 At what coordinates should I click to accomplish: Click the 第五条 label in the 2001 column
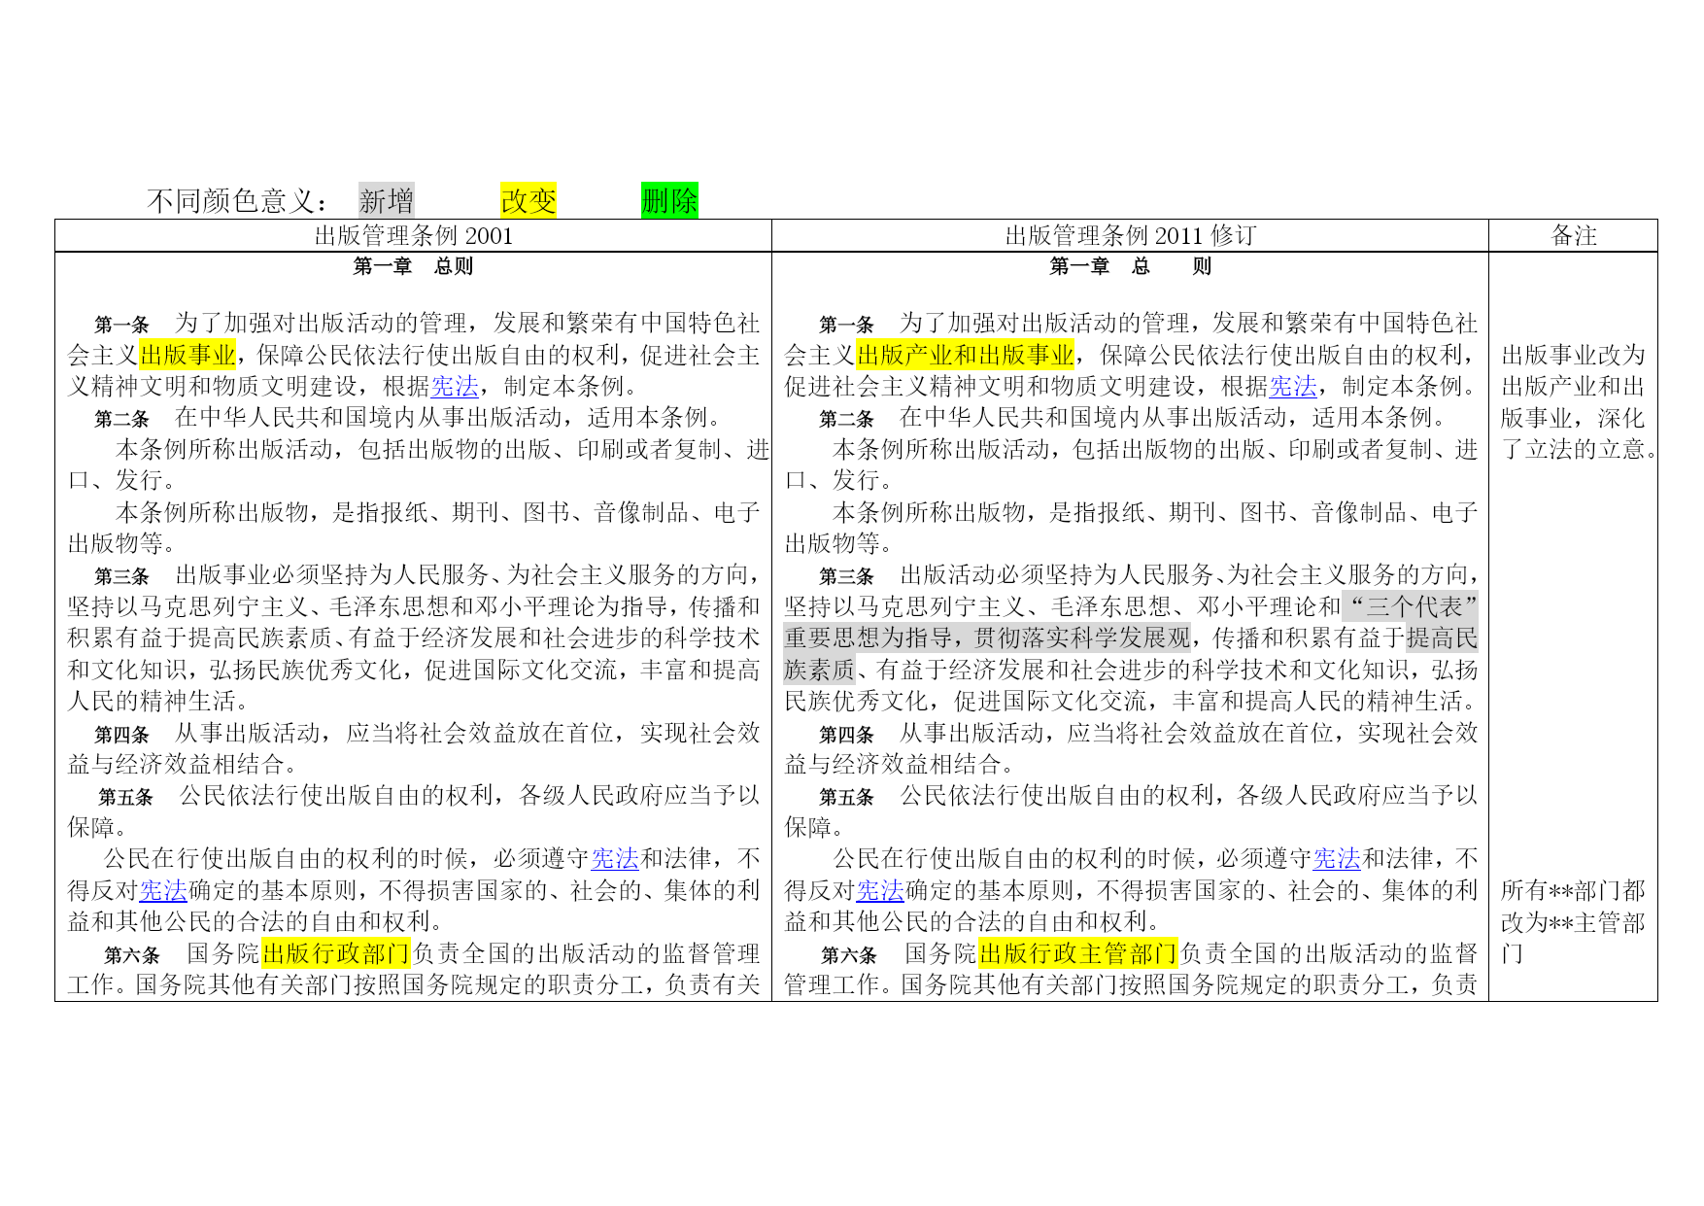125,798
